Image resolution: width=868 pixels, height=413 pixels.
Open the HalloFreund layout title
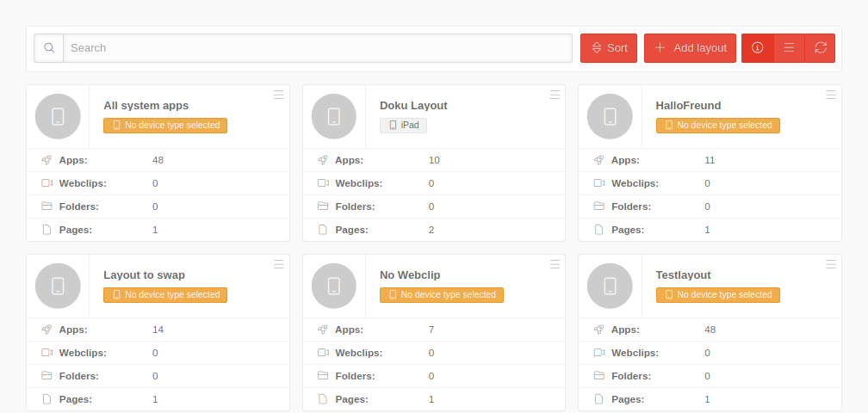tap(688, 106)
